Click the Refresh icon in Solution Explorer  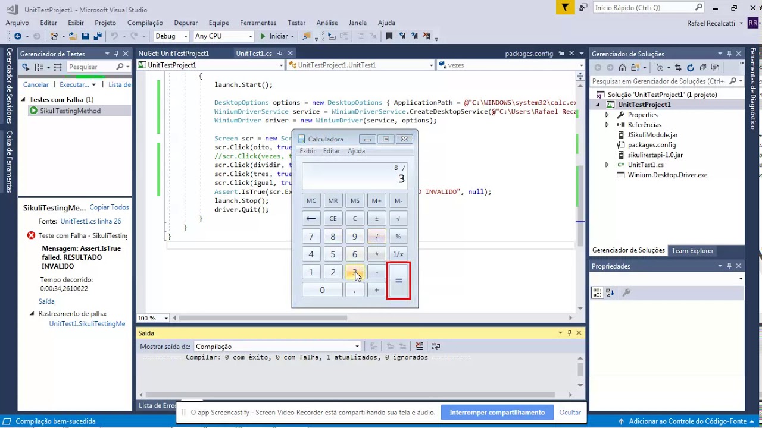691,68
